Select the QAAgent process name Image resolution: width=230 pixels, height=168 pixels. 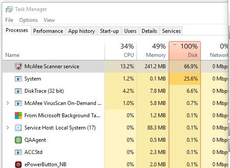pos(35,140)
